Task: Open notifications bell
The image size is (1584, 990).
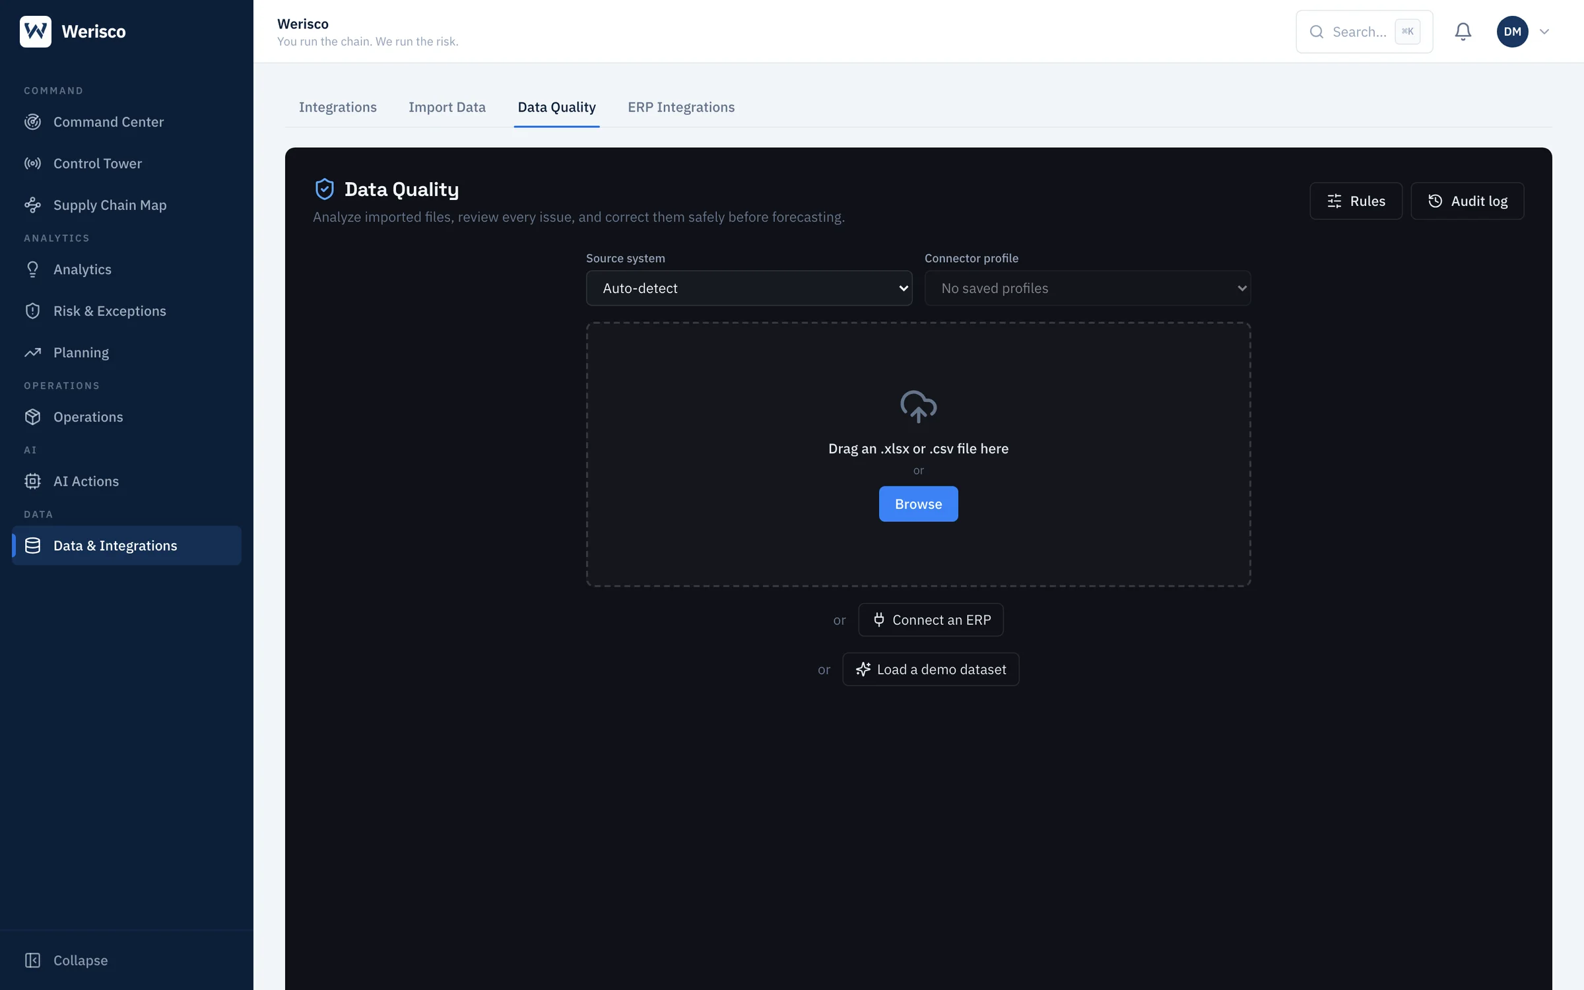Action: click(x=1463, y=31)
